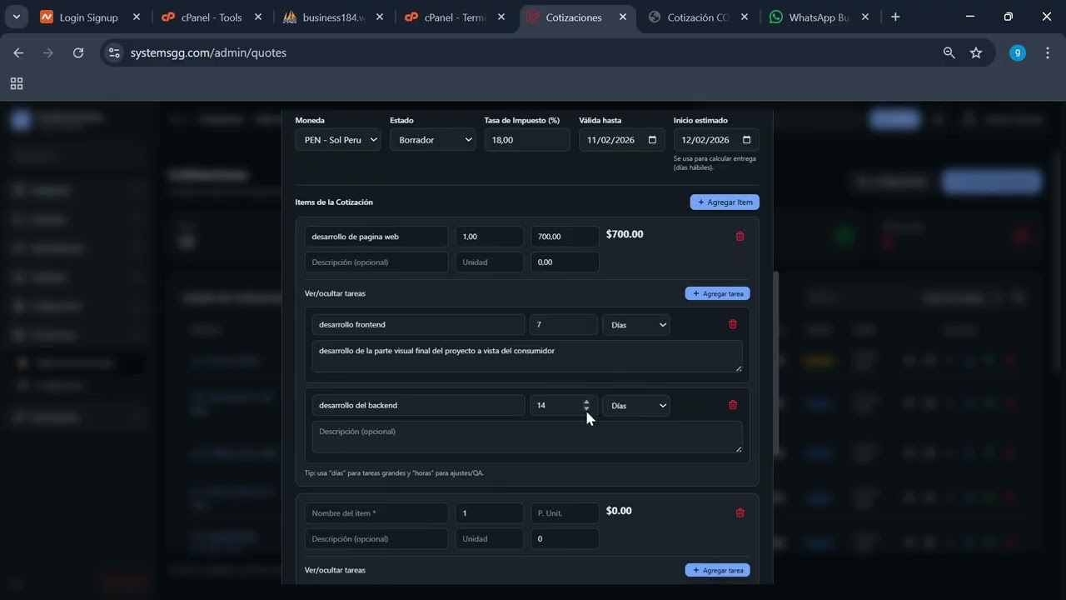Switch to business184 tab

pos(334,17)
